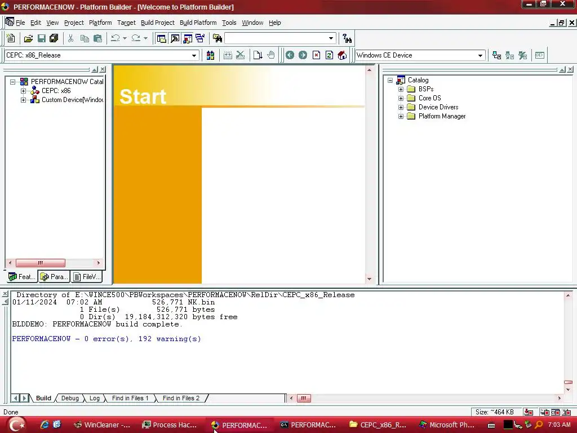Open the Build Platform menu

pyautogui.click(x=198, y=23)
